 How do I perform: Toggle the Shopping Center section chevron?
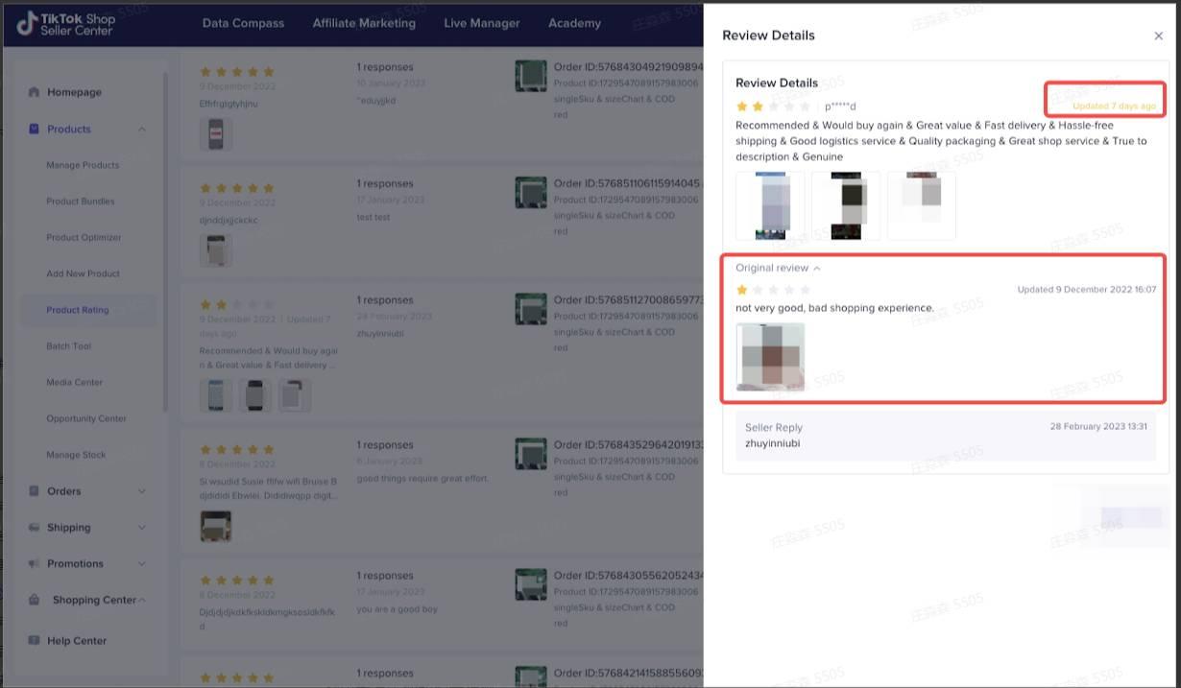142,600
